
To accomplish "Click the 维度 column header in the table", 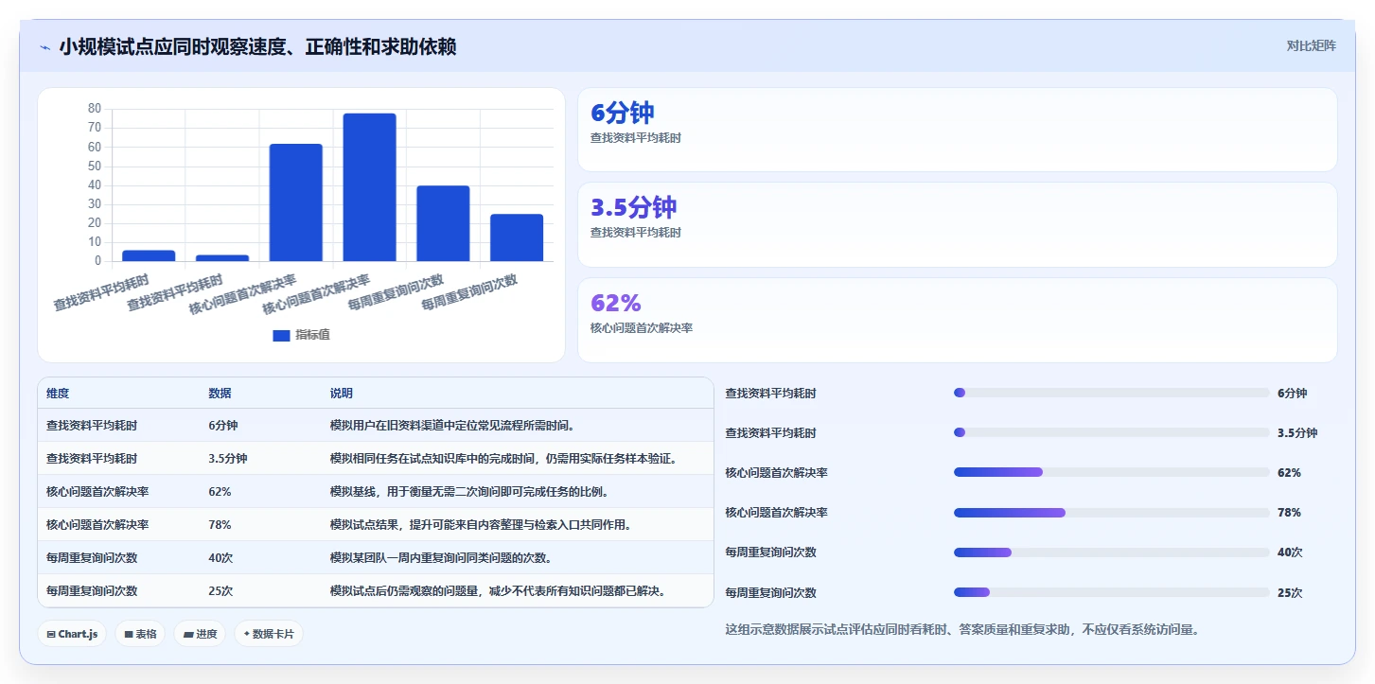I will [58, 394].
